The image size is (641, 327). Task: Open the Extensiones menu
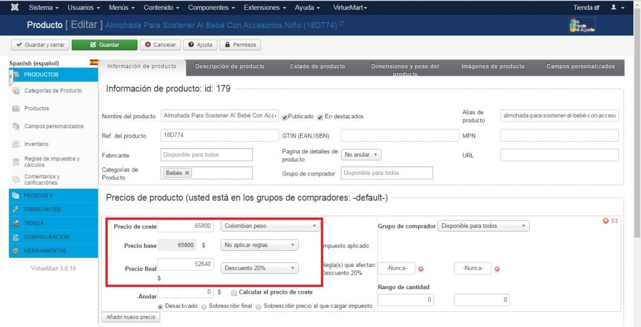(265, 8)
